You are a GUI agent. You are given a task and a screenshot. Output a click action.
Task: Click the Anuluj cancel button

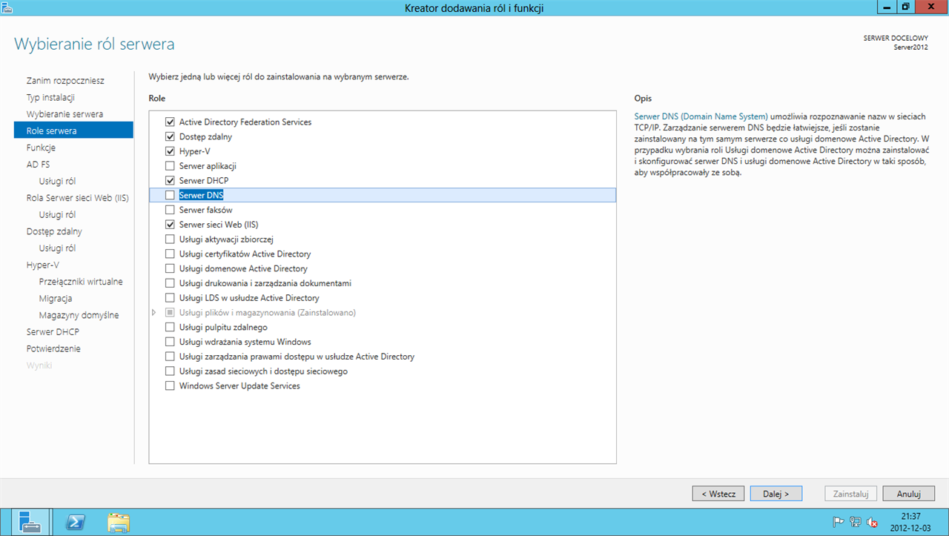(x=908, y=494)
